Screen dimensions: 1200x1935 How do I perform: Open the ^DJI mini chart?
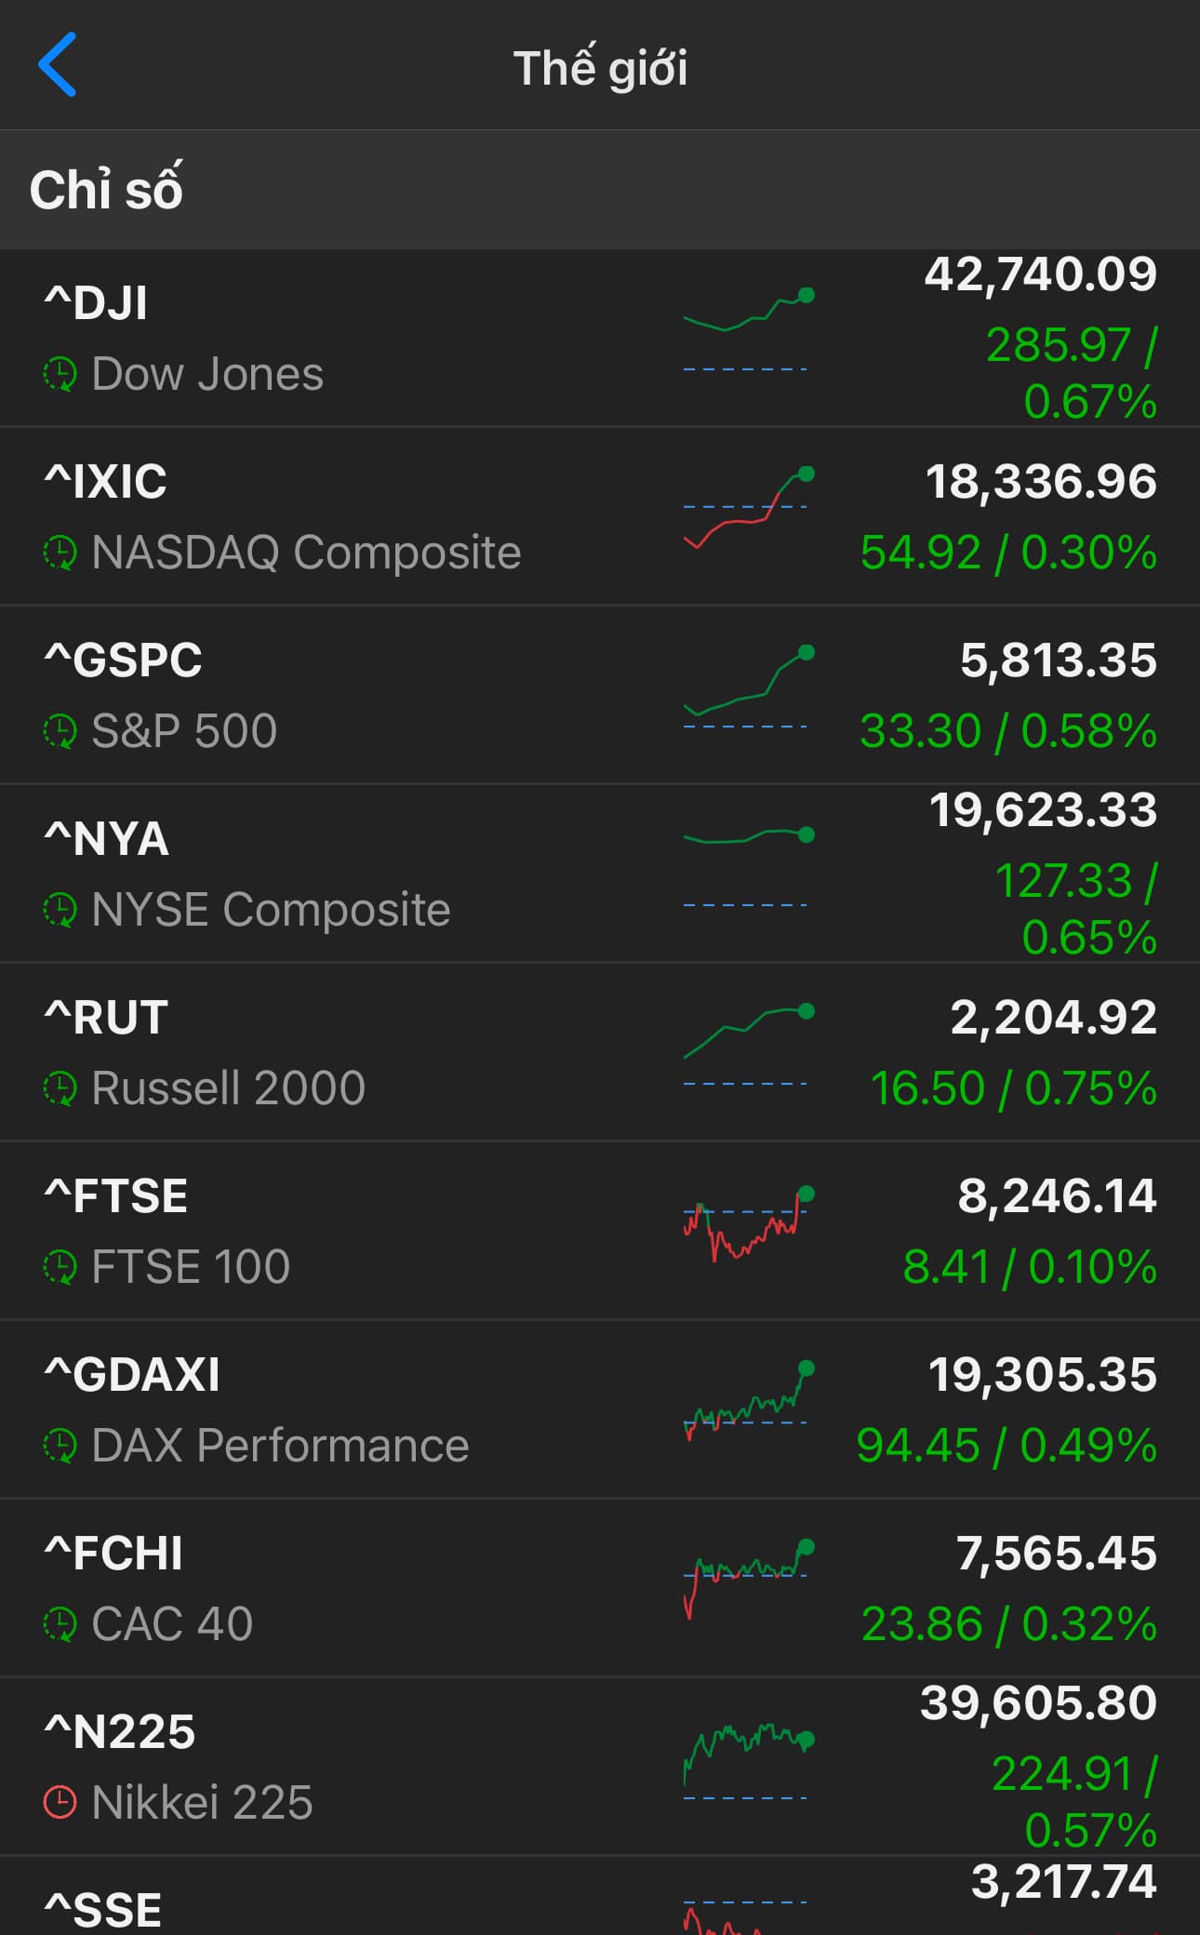[748, 330]
